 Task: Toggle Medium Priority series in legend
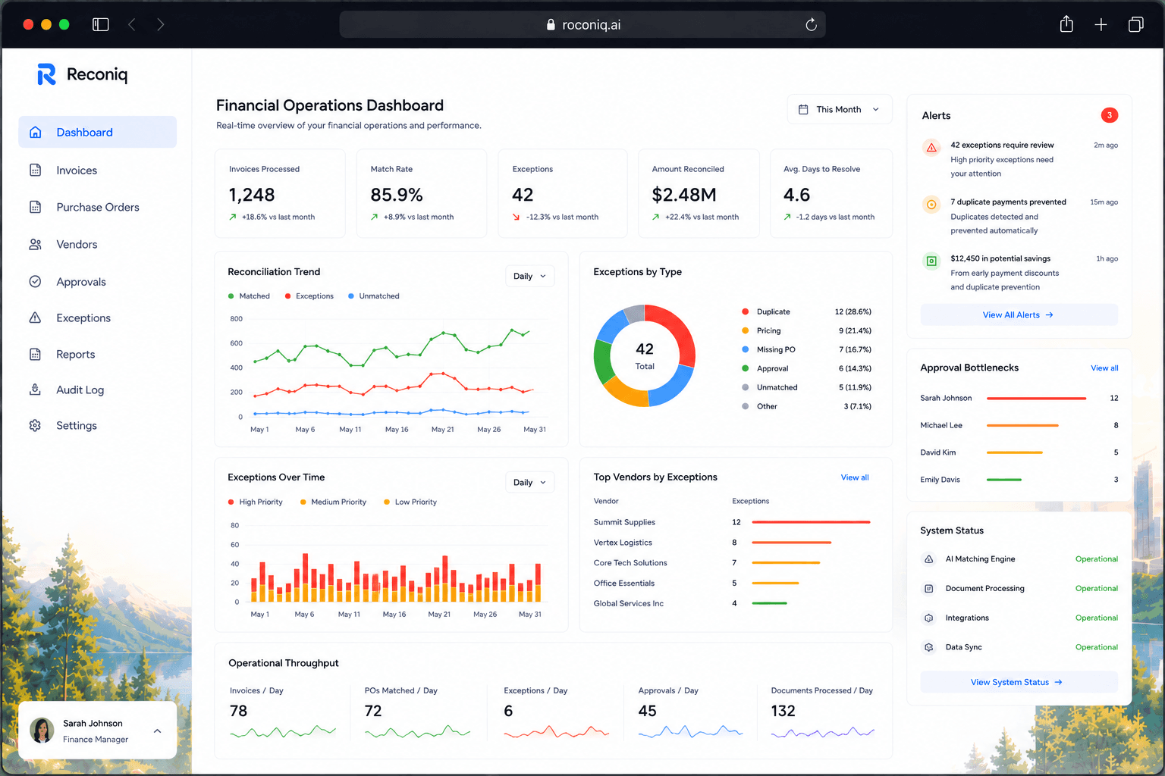click(333, 502)
